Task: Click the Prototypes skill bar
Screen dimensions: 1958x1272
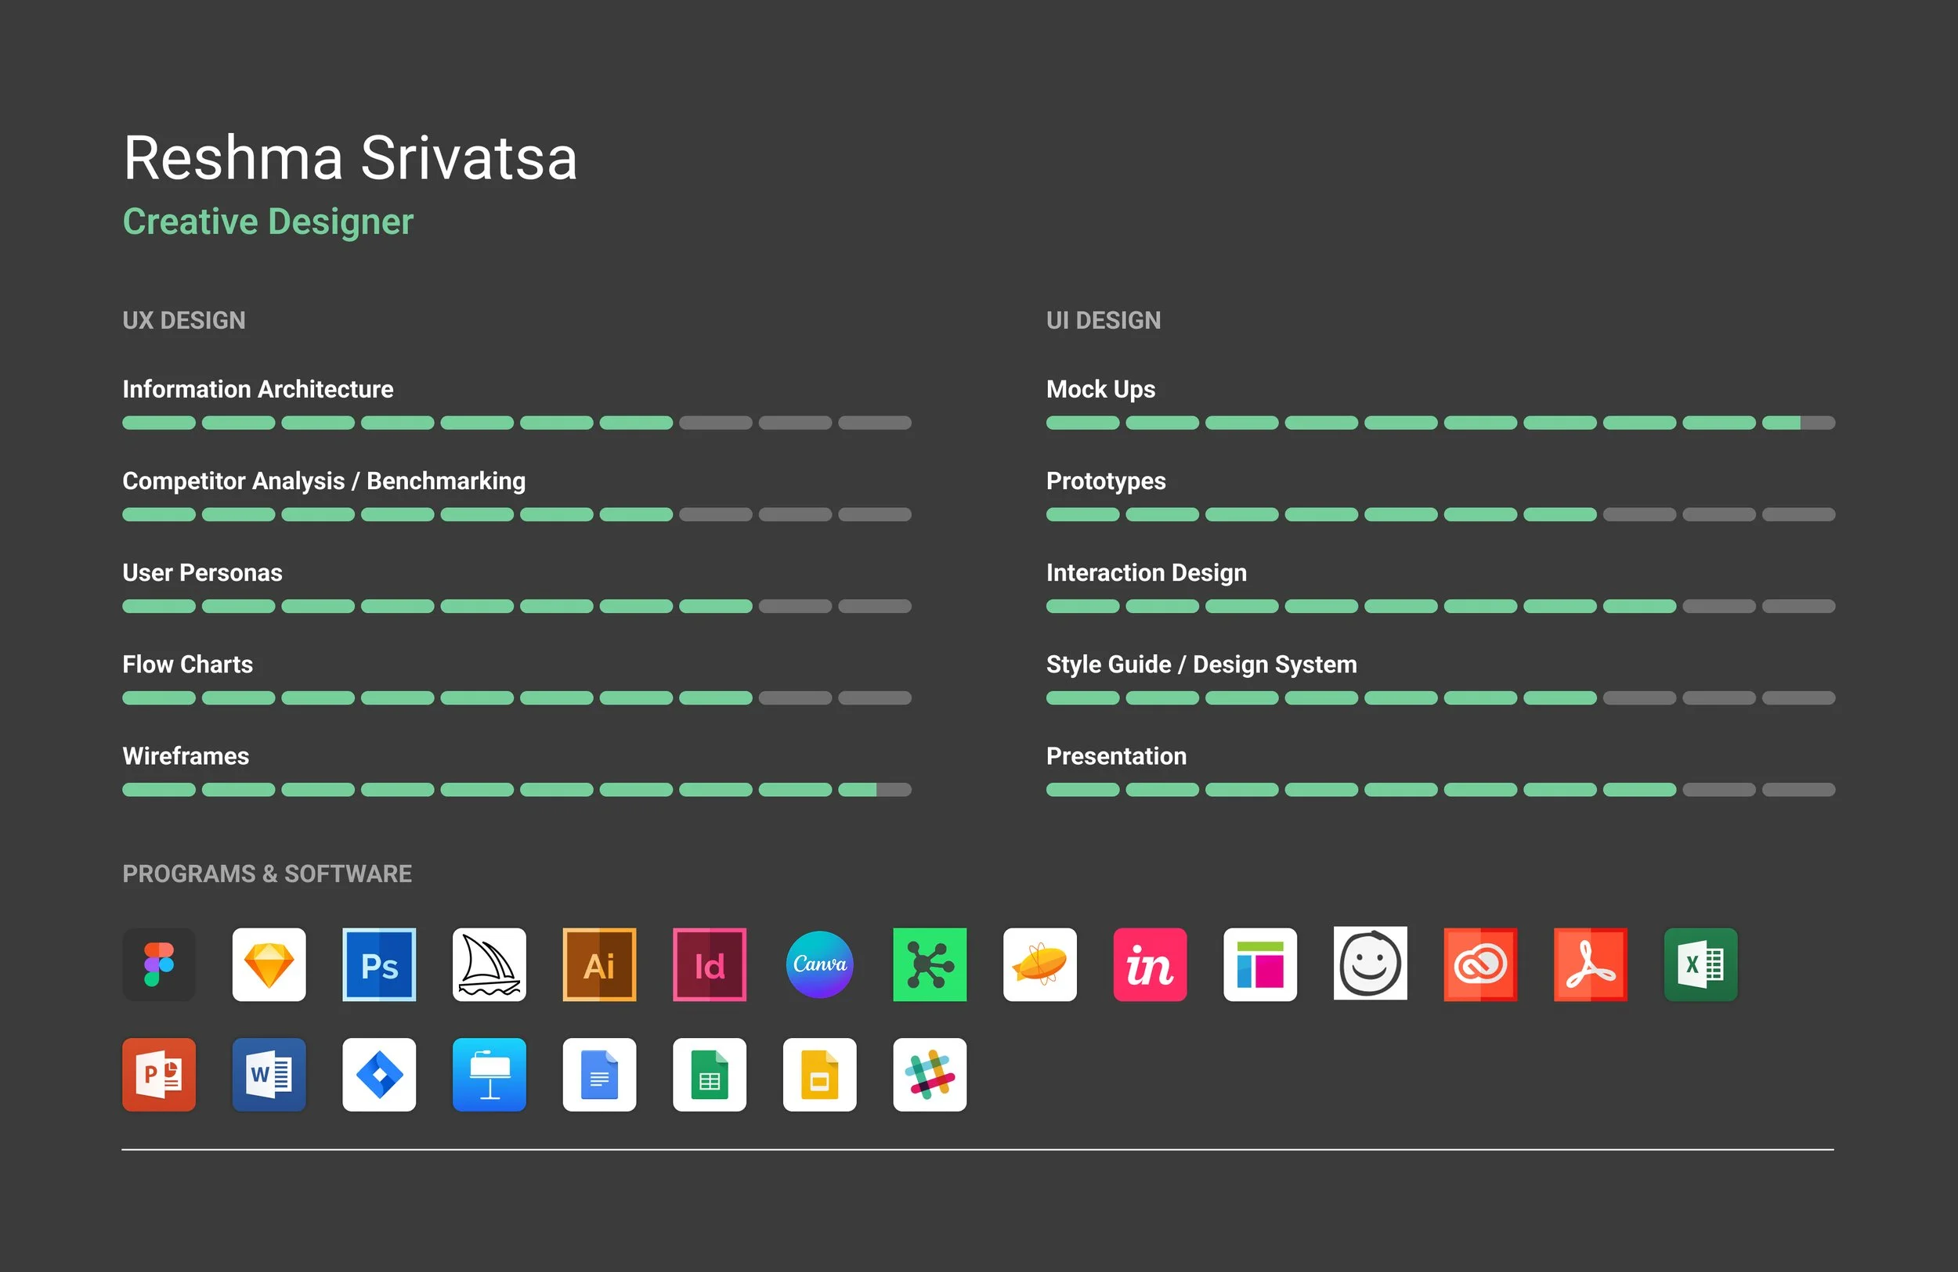Action: pyautogui.click(x=1440, y=515)
